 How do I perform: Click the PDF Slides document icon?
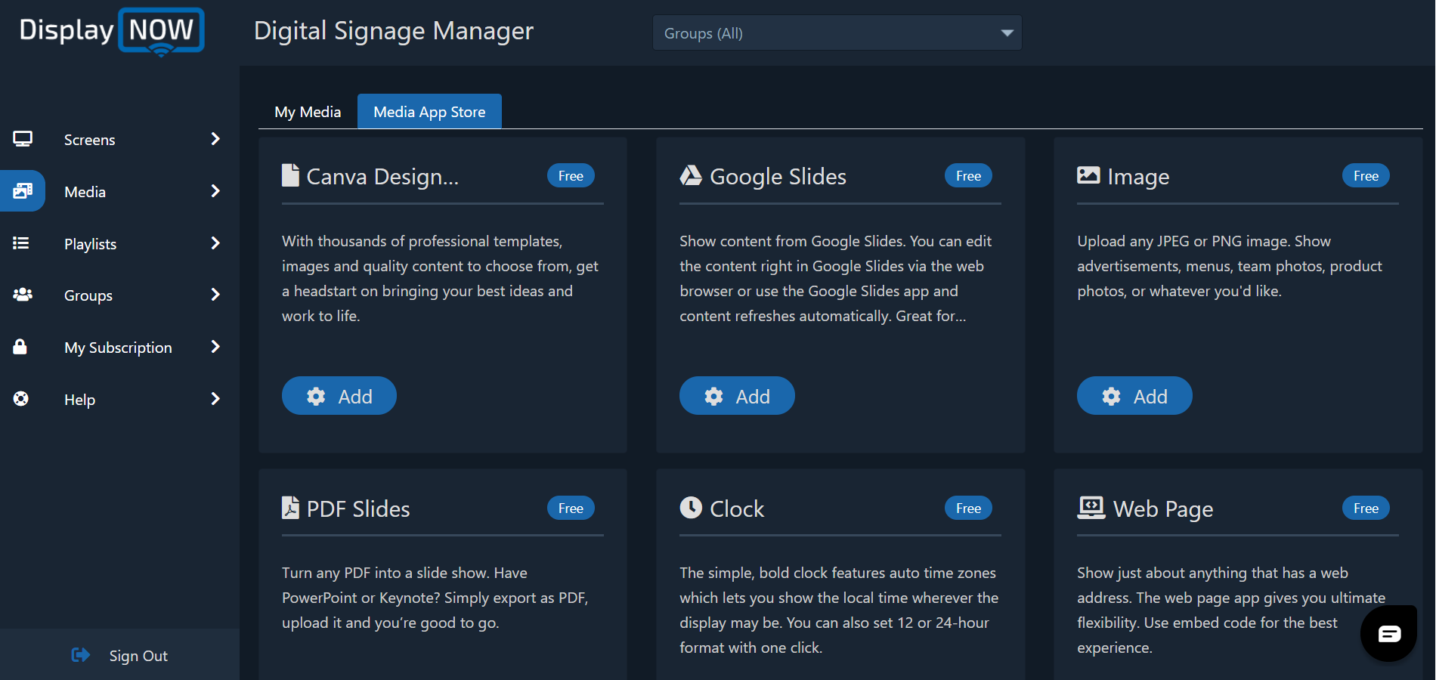290,507
